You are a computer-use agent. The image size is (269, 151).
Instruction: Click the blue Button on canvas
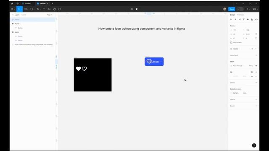click(154, 62)
